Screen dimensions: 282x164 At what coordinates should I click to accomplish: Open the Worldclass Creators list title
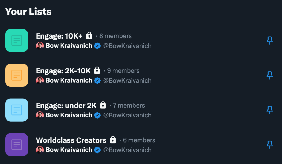(x=71, y=140)
